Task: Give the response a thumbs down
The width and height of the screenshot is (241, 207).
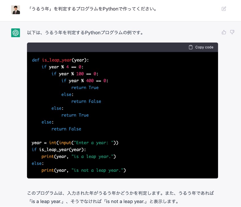Action: (232, 32)
